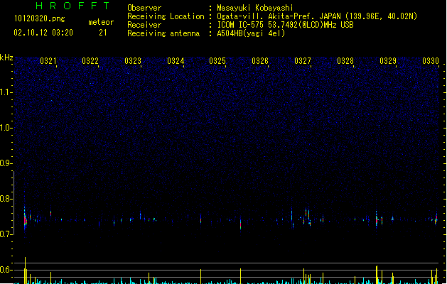Click the date stamp 02.10.12 03:20
The height and width of the screenshot is (284, 447).
[x=43, y=33]
